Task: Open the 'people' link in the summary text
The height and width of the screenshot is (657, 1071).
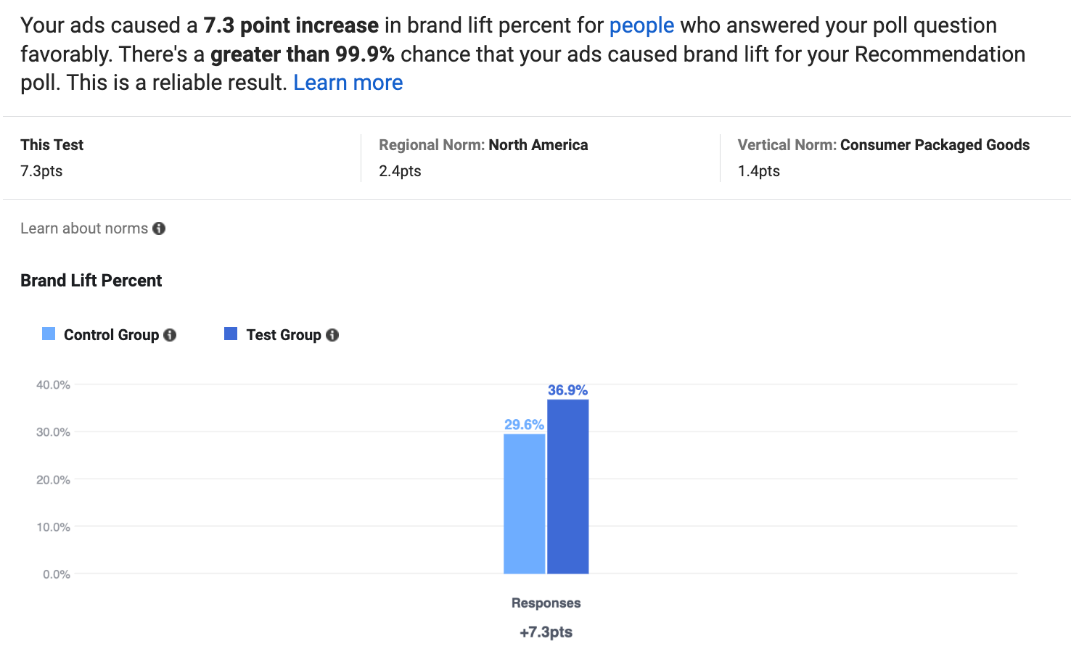Action: (x=641, y=25)
